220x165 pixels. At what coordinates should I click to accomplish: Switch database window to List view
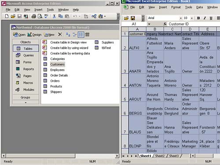pyautogui.click(x=81, y=35)
